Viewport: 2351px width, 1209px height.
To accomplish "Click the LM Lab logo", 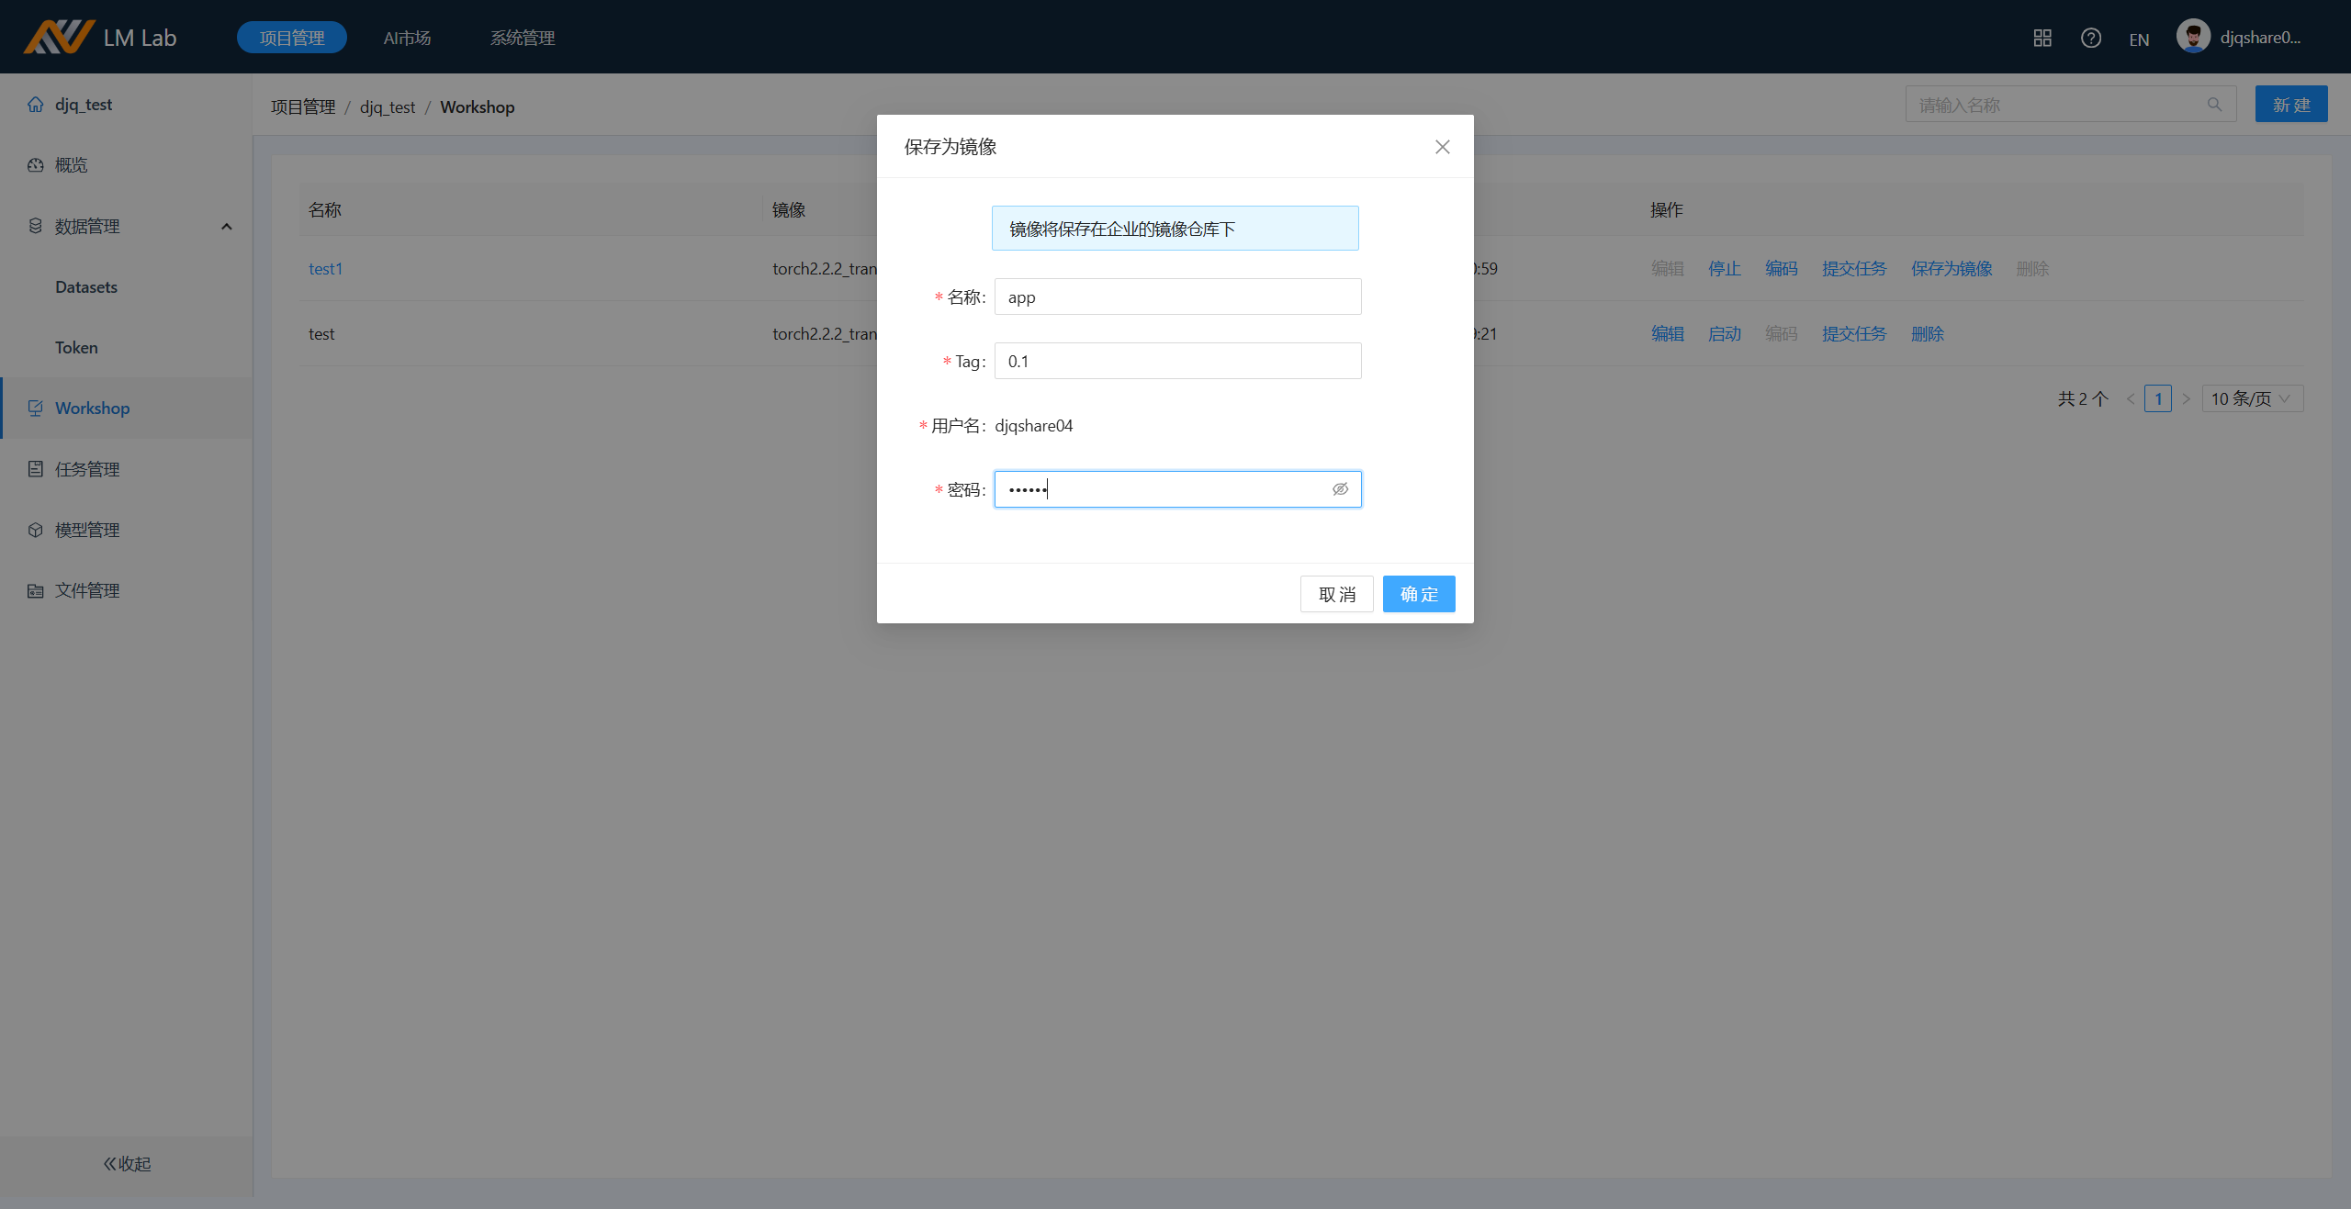I will point(99,37).
